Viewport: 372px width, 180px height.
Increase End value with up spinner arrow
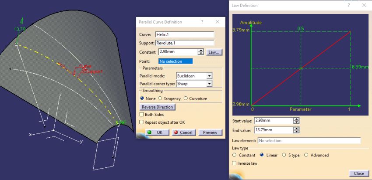(x=297, y=128)
